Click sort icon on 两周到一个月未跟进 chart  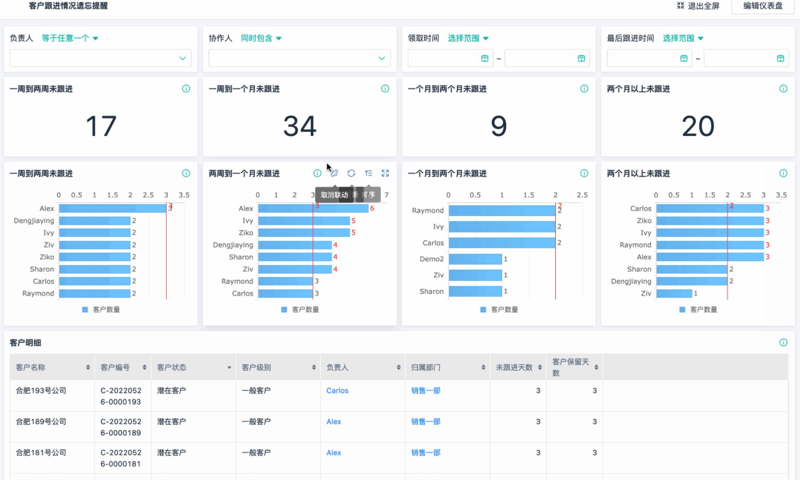point(368,173)
